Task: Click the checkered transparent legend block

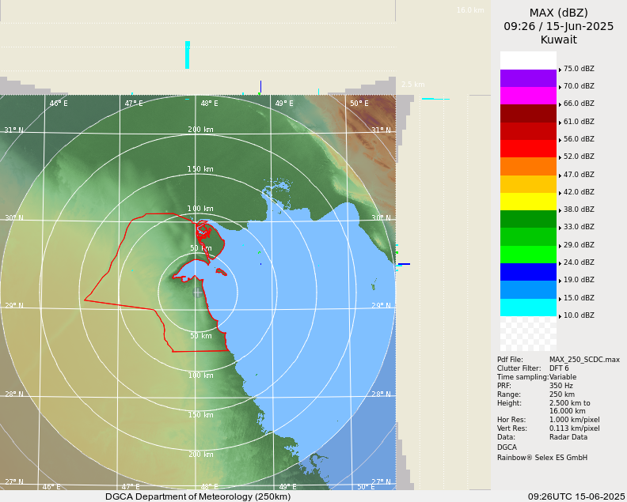Action: click(x=528, y=334)
